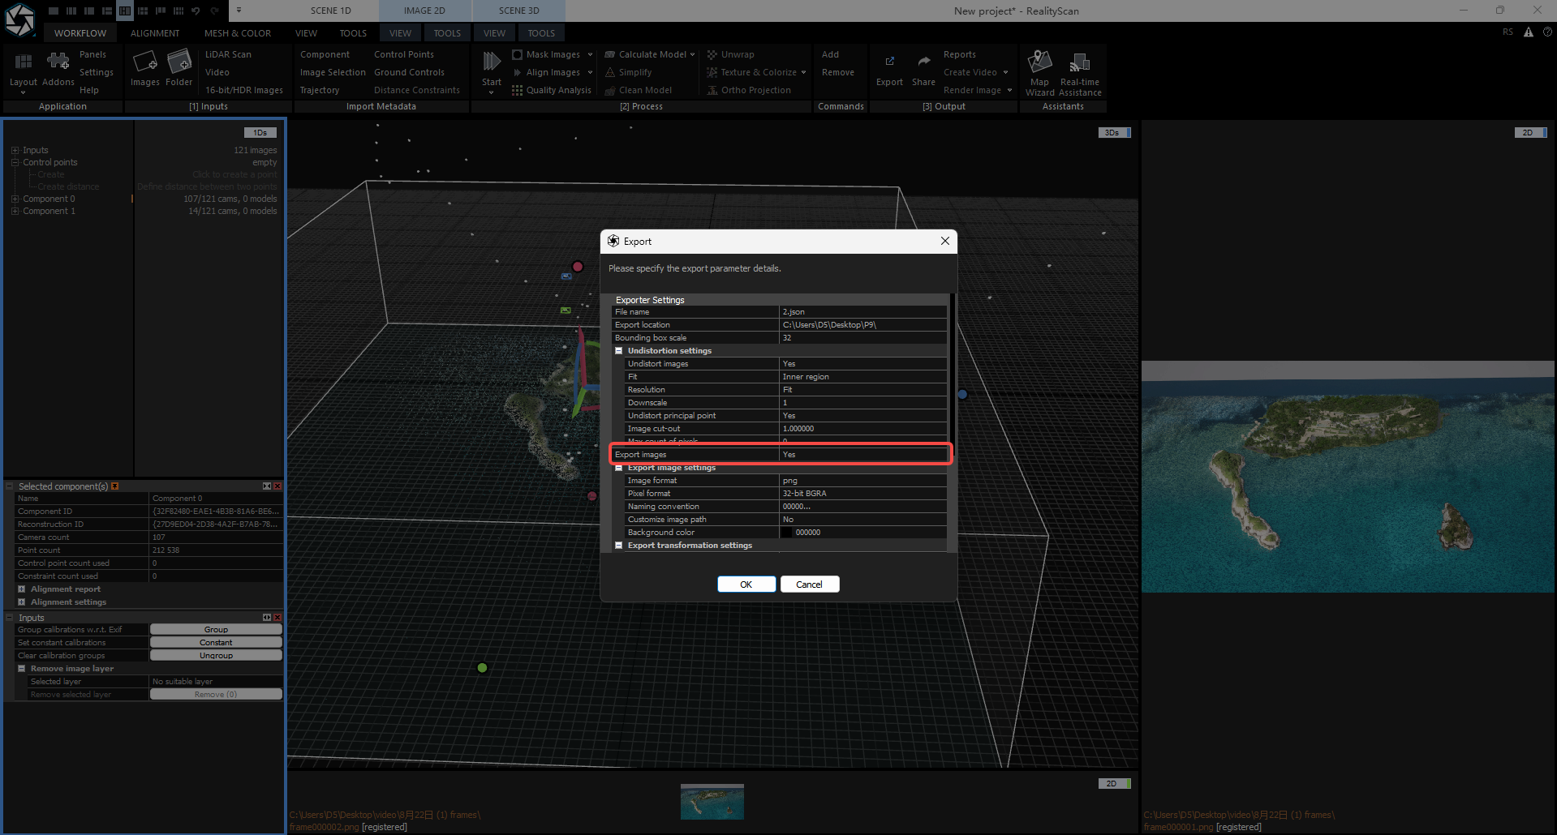Expand Component 1 in the tree
Screen dimensions: 1557x835
[x=15, y=211]
